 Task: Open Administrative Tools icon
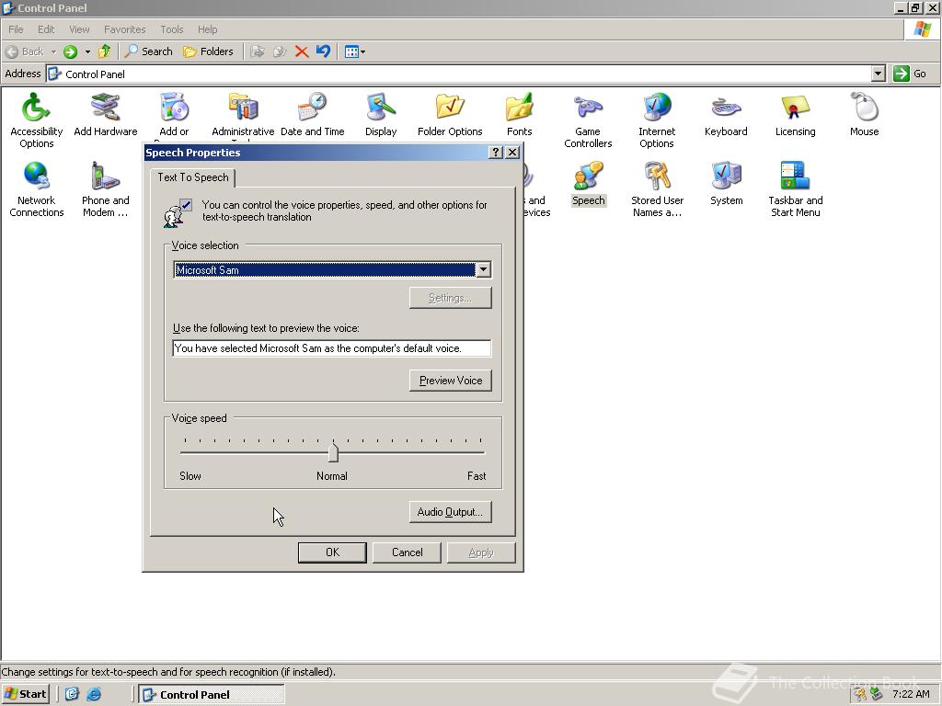243,116
